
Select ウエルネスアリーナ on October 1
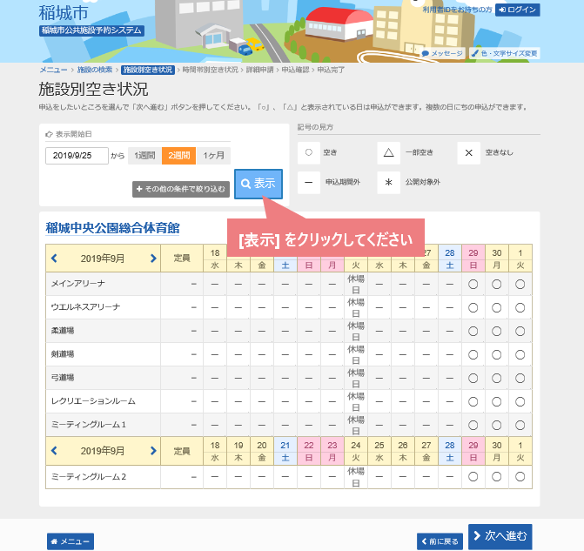click(x=520, y=308)
